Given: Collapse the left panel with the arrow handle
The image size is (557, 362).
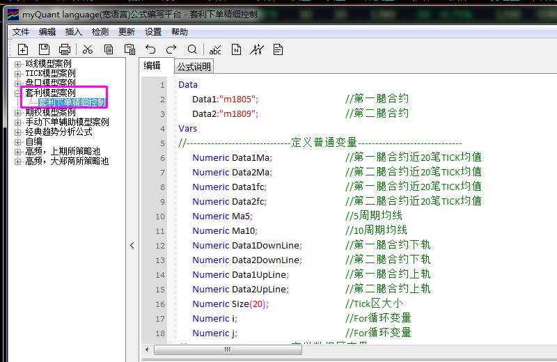Looking at the screenshot, I should (x=132, y=245).
